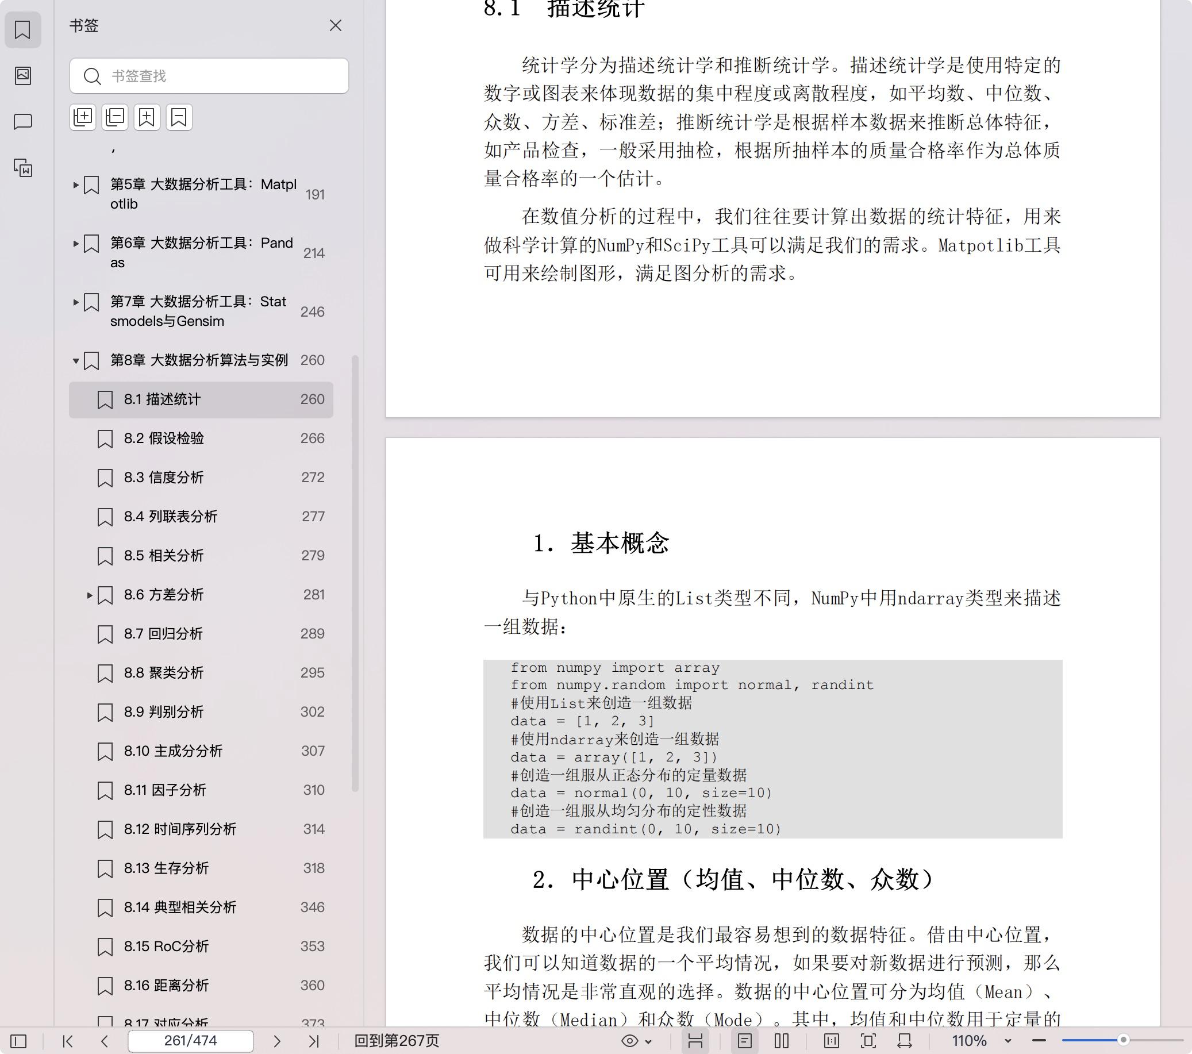This screenshot has height=1054, width=1192.
Task: Go to bookmark 8.13 生存分析
Action: [x=201, y=868]
